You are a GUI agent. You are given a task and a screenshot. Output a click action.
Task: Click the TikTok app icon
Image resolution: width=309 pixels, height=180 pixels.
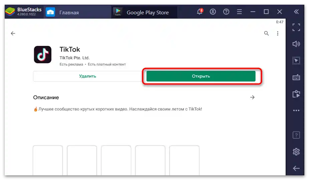point(43,55)
